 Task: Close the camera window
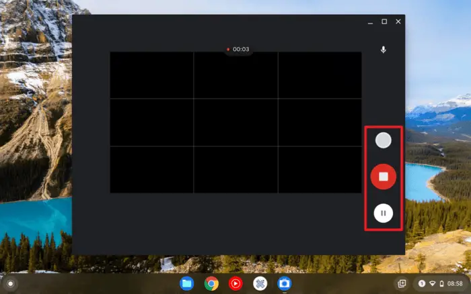[398, 21]
